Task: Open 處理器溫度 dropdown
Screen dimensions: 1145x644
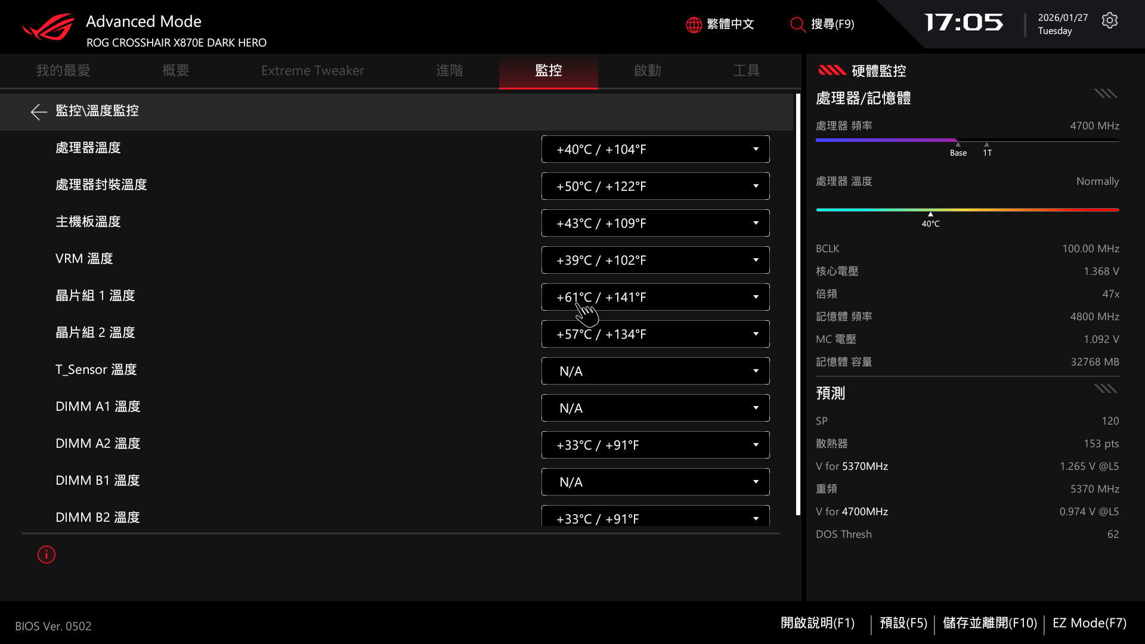Action: (655, 149)
